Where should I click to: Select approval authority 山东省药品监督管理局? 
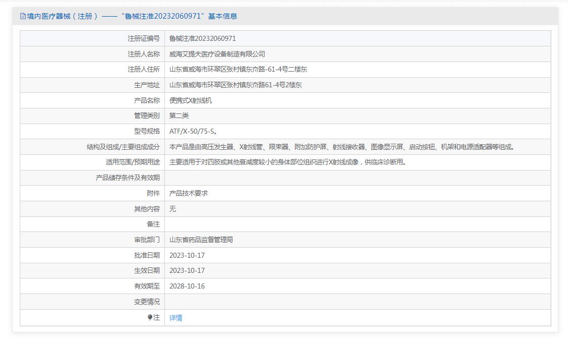[x=201, y=240]
